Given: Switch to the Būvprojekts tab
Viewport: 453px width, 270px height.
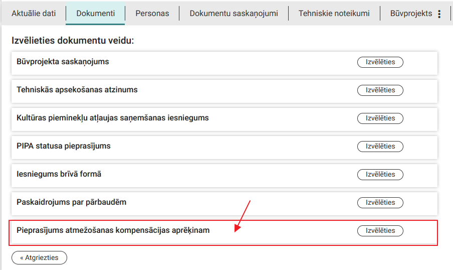Looking at the screenshot, I should [x=411, y=14].
